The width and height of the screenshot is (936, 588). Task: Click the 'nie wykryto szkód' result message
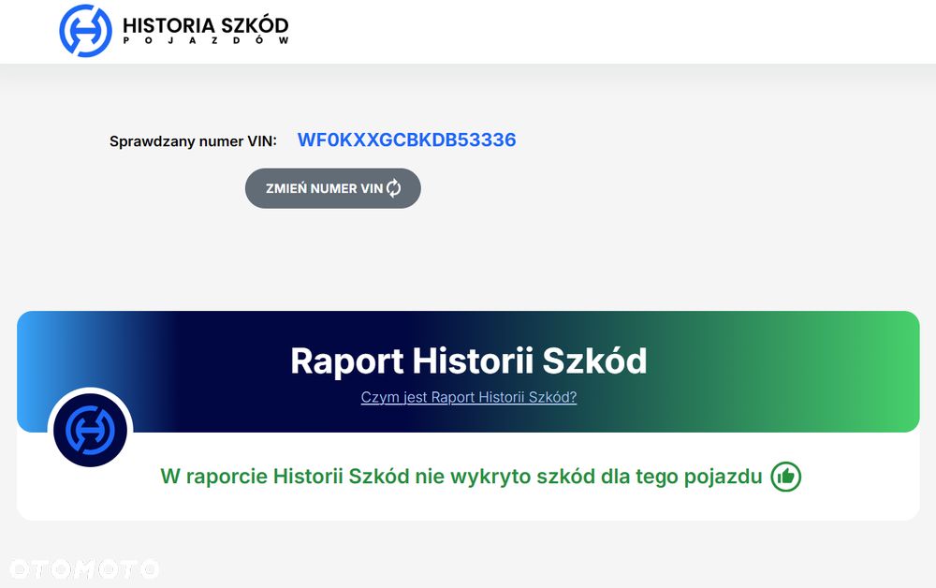click(461, 477)
